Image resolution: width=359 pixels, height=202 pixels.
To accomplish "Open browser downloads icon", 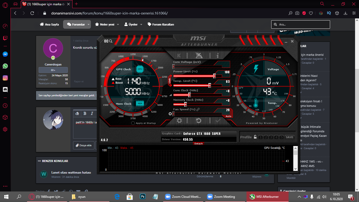I will (346, 13).
